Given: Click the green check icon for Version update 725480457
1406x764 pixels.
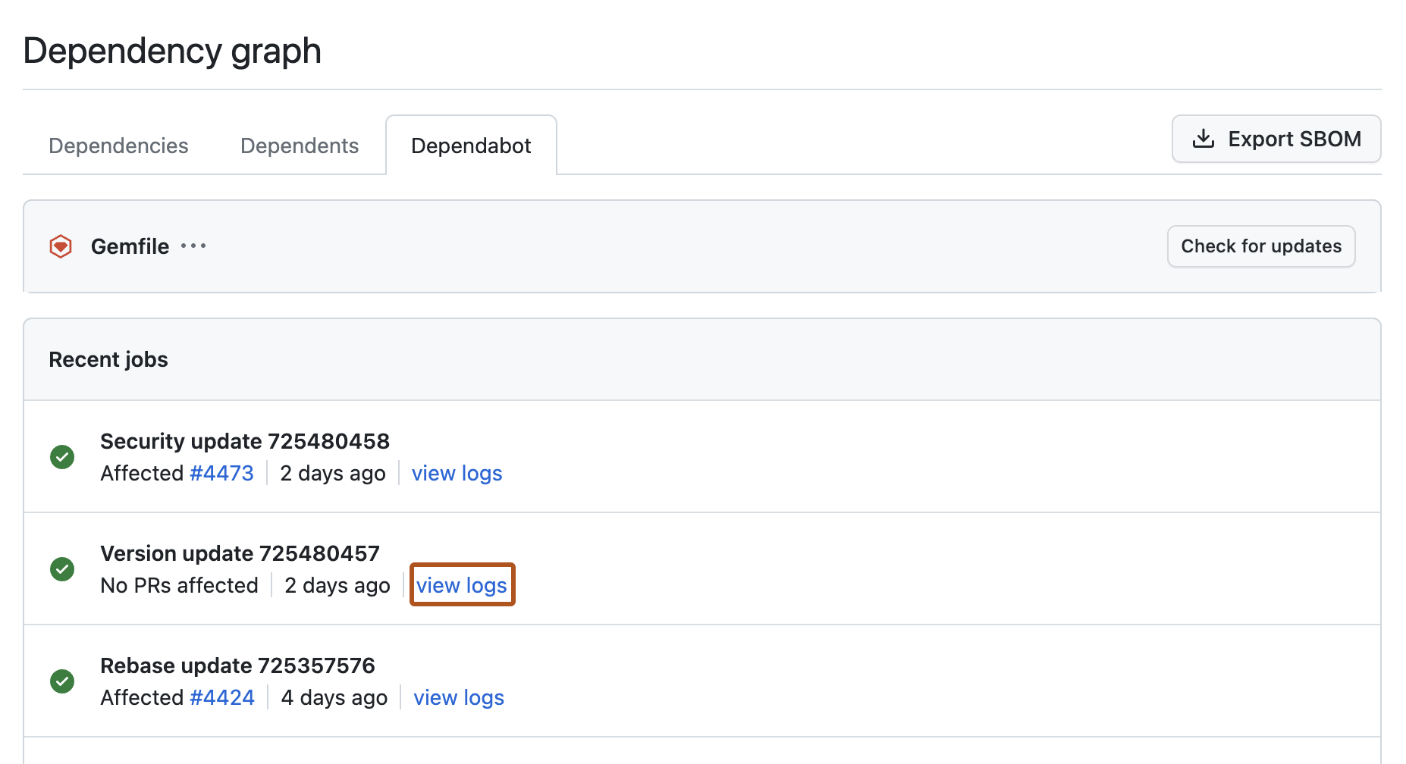Looking at the screenshot, I should tap(61, 569).
